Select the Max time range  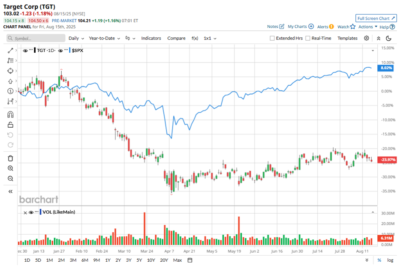click(177, 260)
